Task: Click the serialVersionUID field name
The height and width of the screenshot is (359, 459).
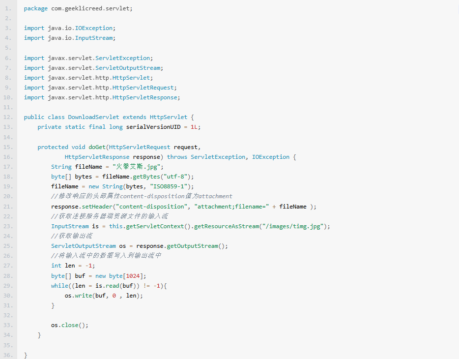Action: click(153, 127)
